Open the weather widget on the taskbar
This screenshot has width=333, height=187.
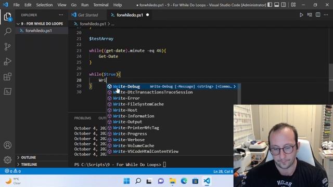[13, 181]
